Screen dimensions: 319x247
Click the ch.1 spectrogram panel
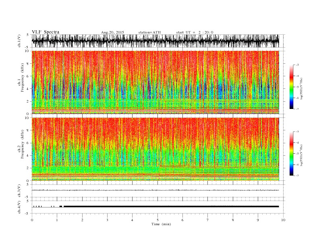[155, 82]
